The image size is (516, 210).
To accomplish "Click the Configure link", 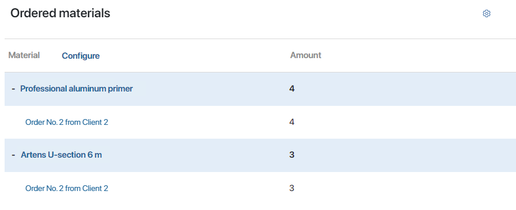I will 81,56.
